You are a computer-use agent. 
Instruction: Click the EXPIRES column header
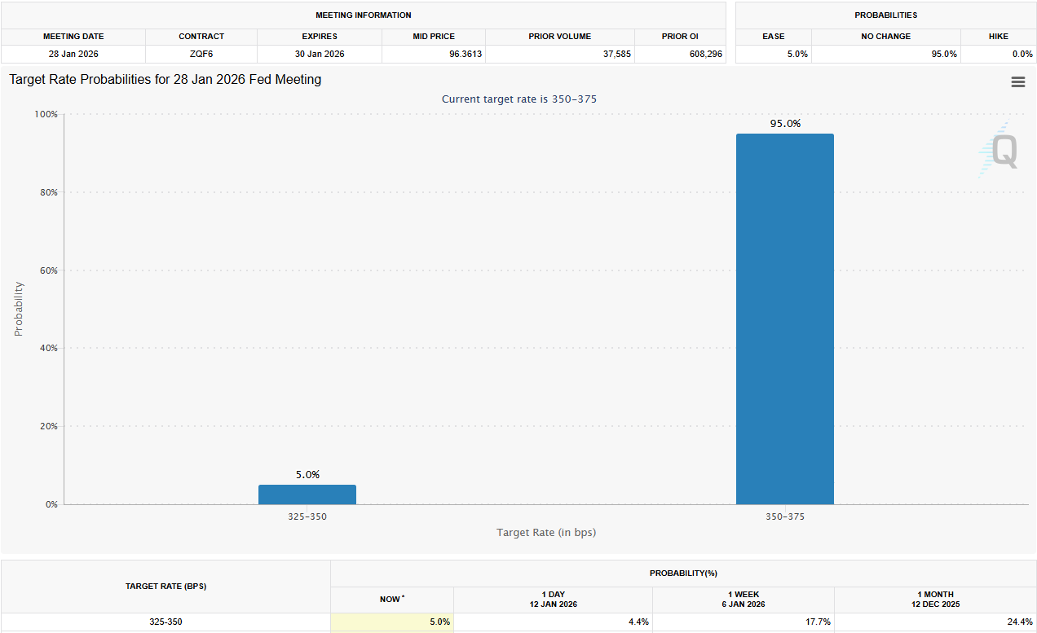(x=319, y=36)
